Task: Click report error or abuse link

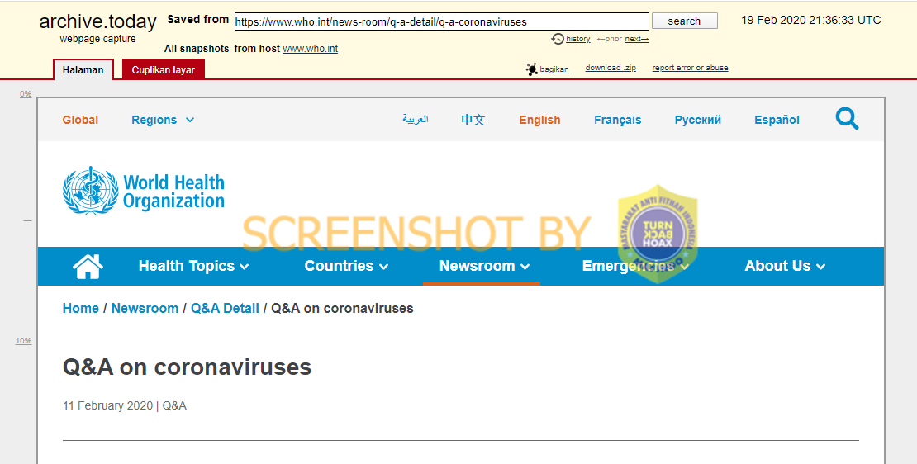Action: click(690, 68)
